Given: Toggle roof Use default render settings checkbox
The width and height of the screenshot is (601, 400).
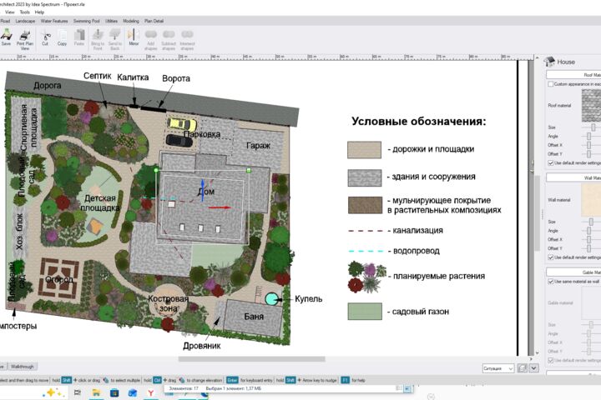Looking at the screenshot, I should click(x=550, y=163).
